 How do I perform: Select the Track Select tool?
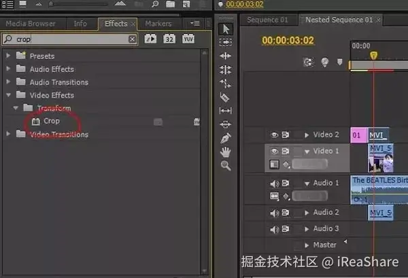pyautogui.click(x=226, y=42)
